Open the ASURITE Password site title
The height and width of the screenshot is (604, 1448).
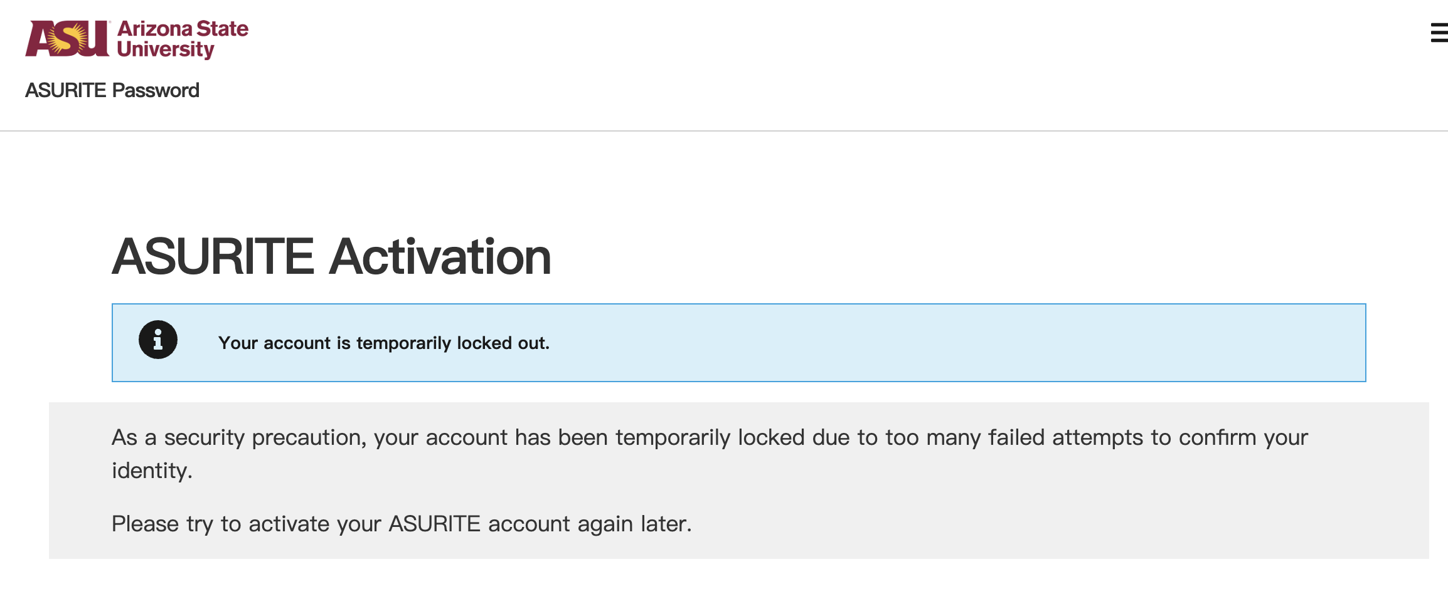coord(112,90)
